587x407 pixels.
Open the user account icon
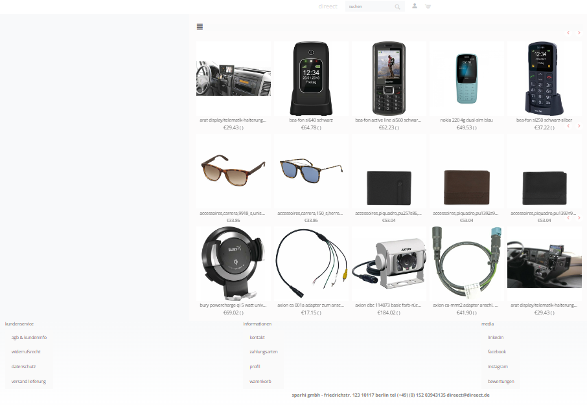tap(415, 6)
